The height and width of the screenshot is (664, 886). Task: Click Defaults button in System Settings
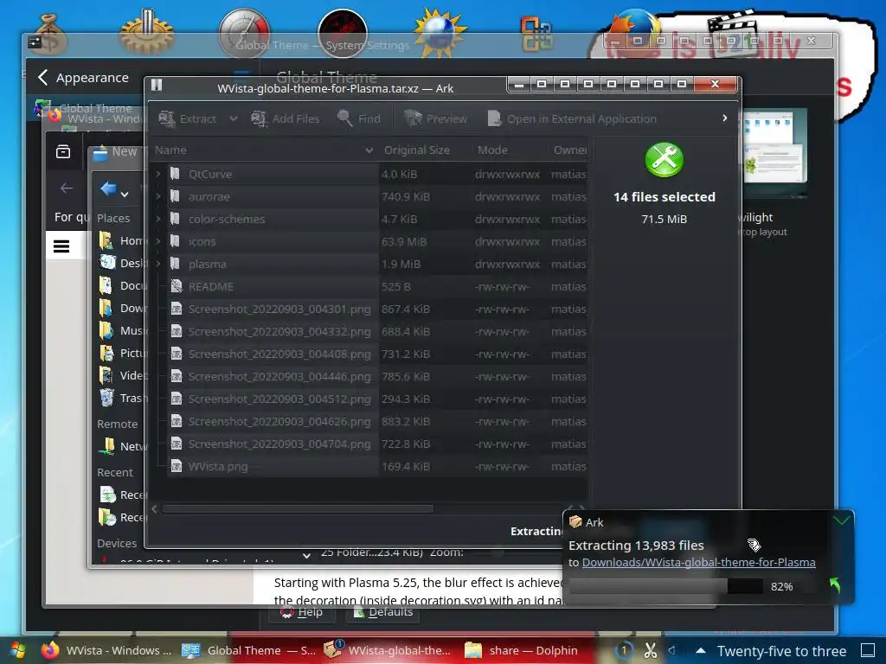(382, 612)
